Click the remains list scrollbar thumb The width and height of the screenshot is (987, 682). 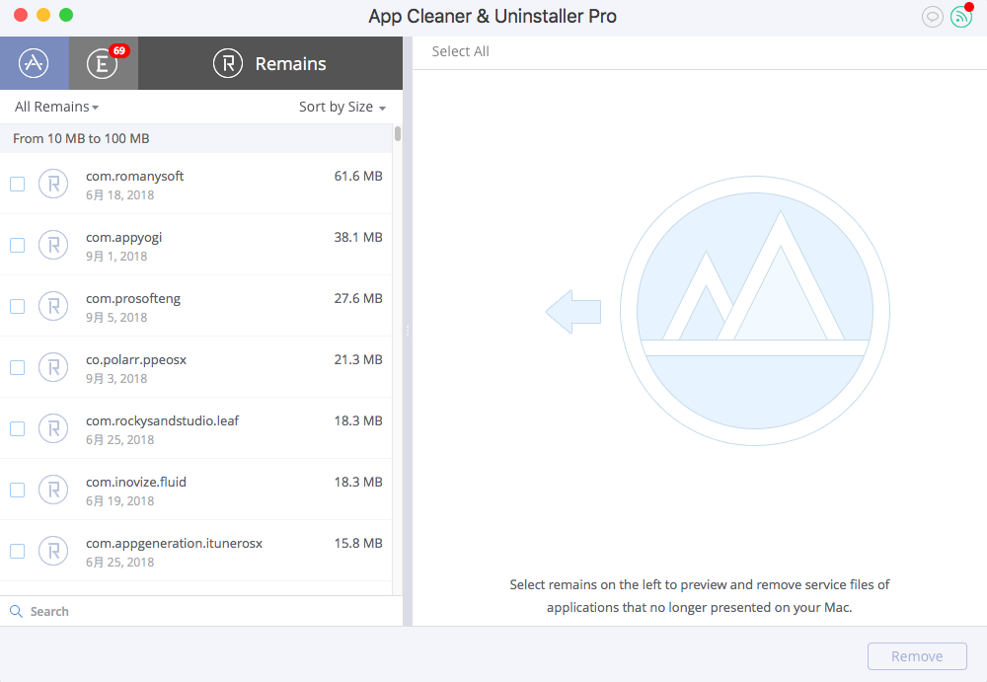pyautogui.click(x=397, y=133)
